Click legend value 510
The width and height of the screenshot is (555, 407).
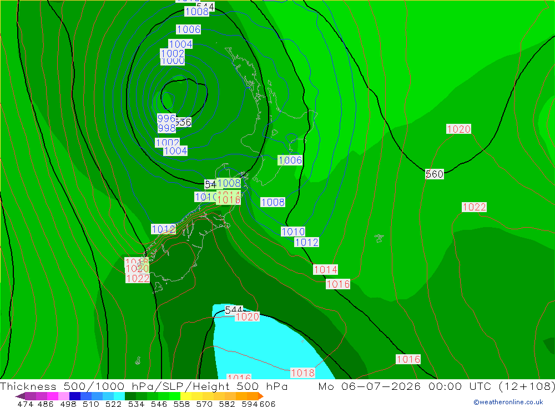click(x=90, y=404)
